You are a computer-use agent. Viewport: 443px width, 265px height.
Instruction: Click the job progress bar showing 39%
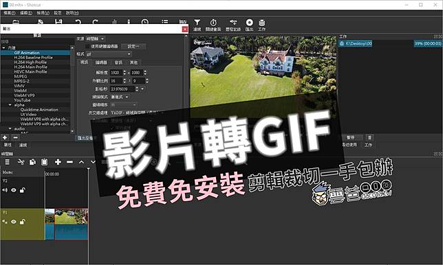(428, 43)
